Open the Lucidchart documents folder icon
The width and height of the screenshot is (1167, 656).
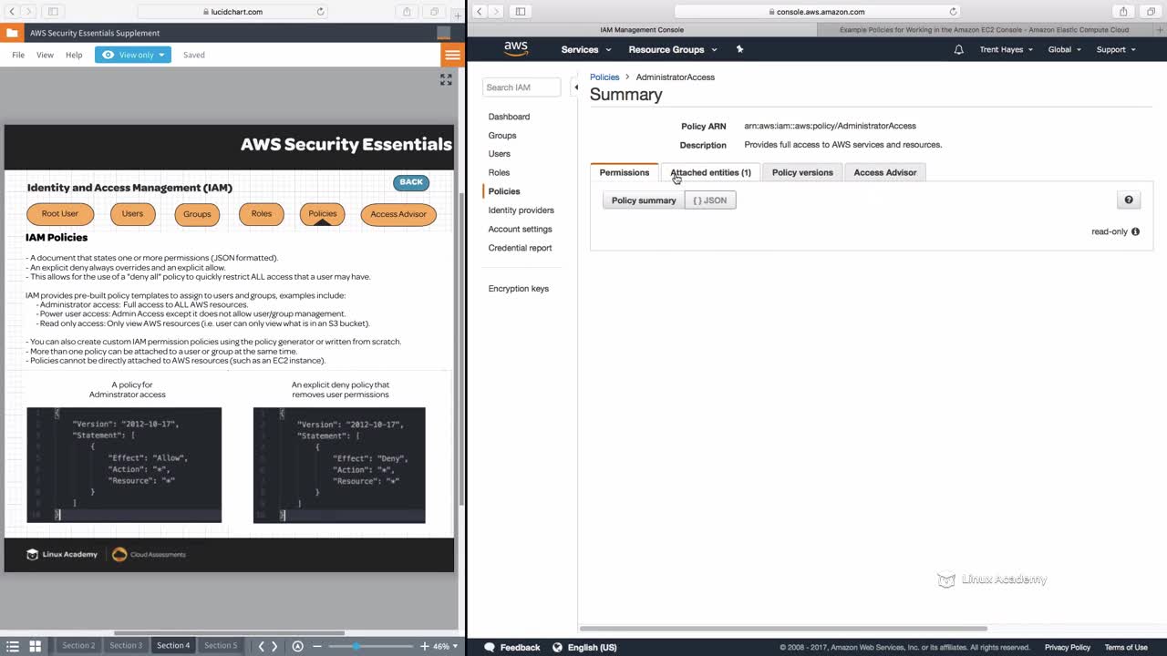pos(12,33)
